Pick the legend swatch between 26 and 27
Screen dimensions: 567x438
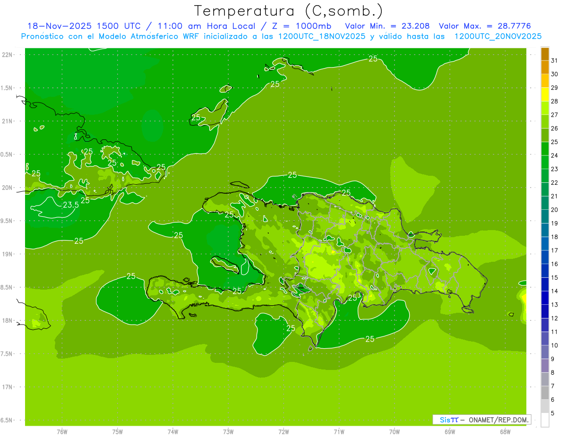coord(545,121)
